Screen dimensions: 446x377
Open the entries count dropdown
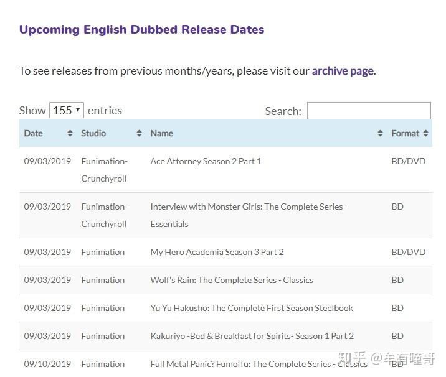66,111
